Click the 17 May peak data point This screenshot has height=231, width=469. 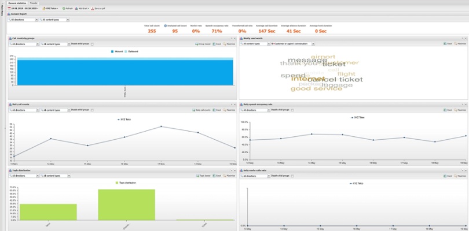click(x=161, y=126)
